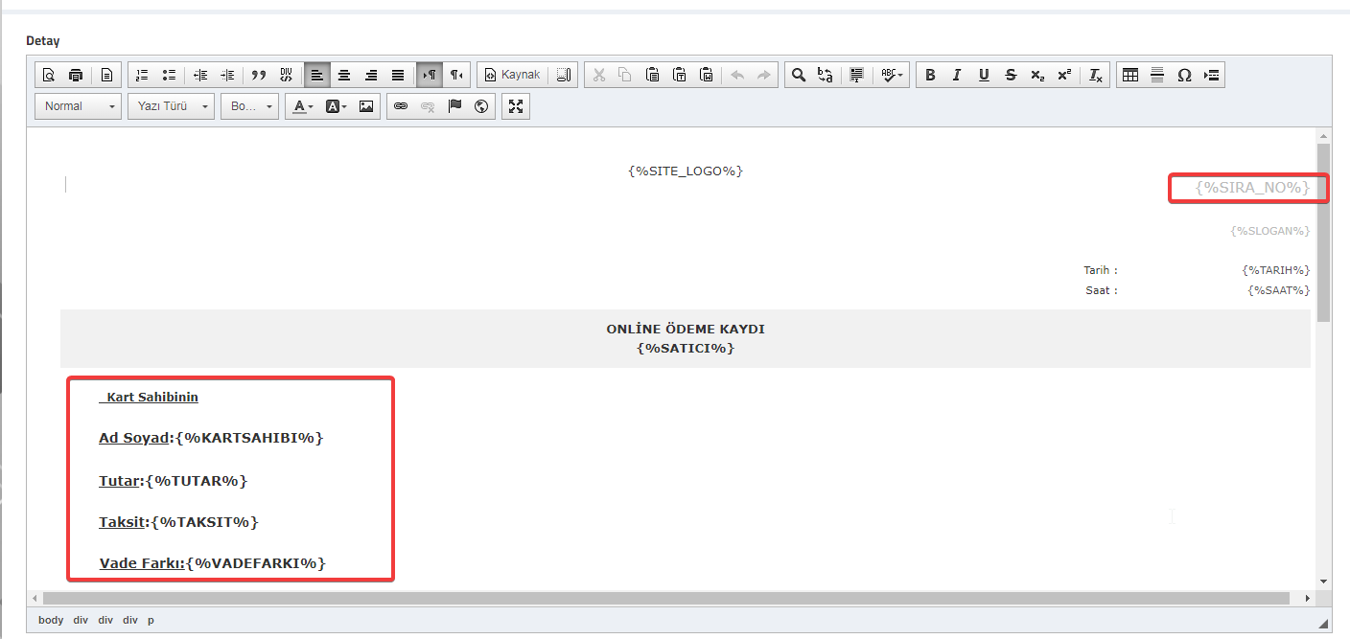
Task: Open Find magnifier tool
Action: pos(799,75)
